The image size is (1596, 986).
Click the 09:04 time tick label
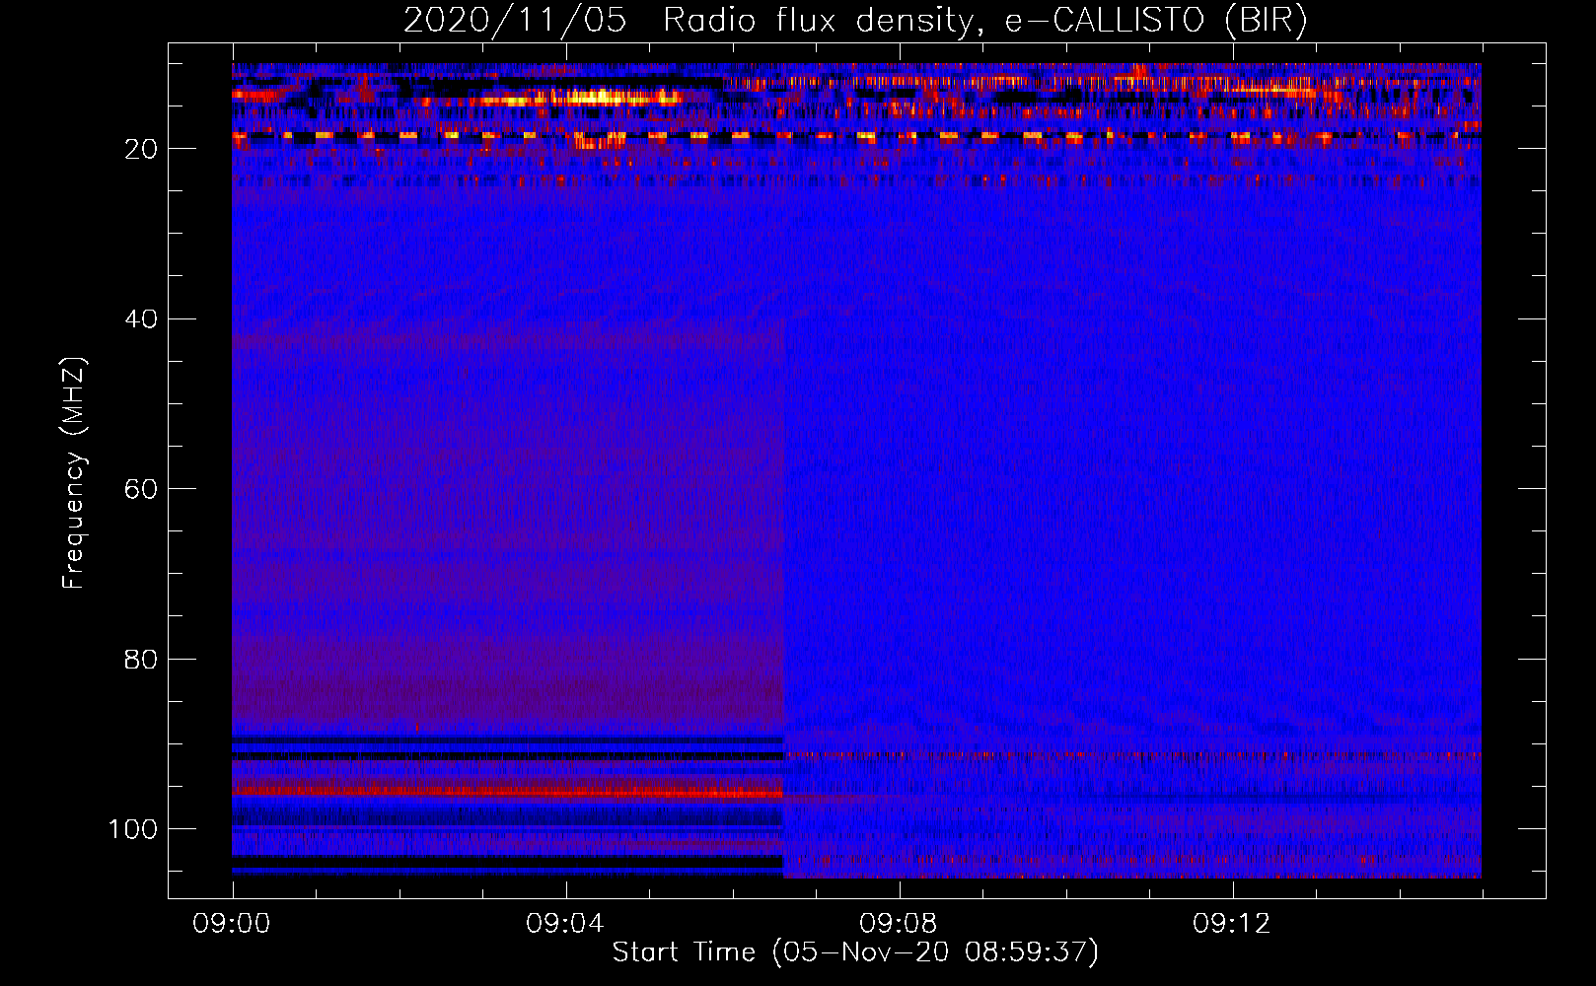[564, 924]
